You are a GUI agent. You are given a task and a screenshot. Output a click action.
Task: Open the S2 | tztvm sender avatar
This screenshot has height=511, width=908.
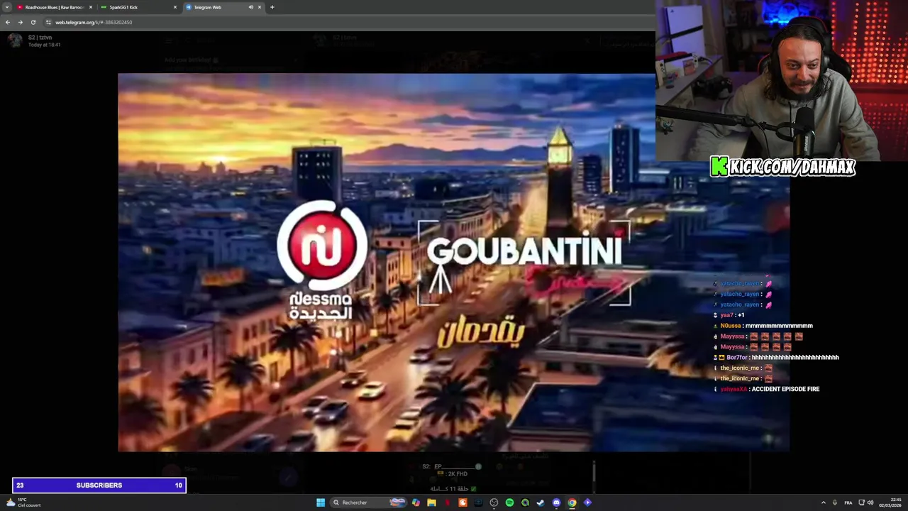[15, 40]
